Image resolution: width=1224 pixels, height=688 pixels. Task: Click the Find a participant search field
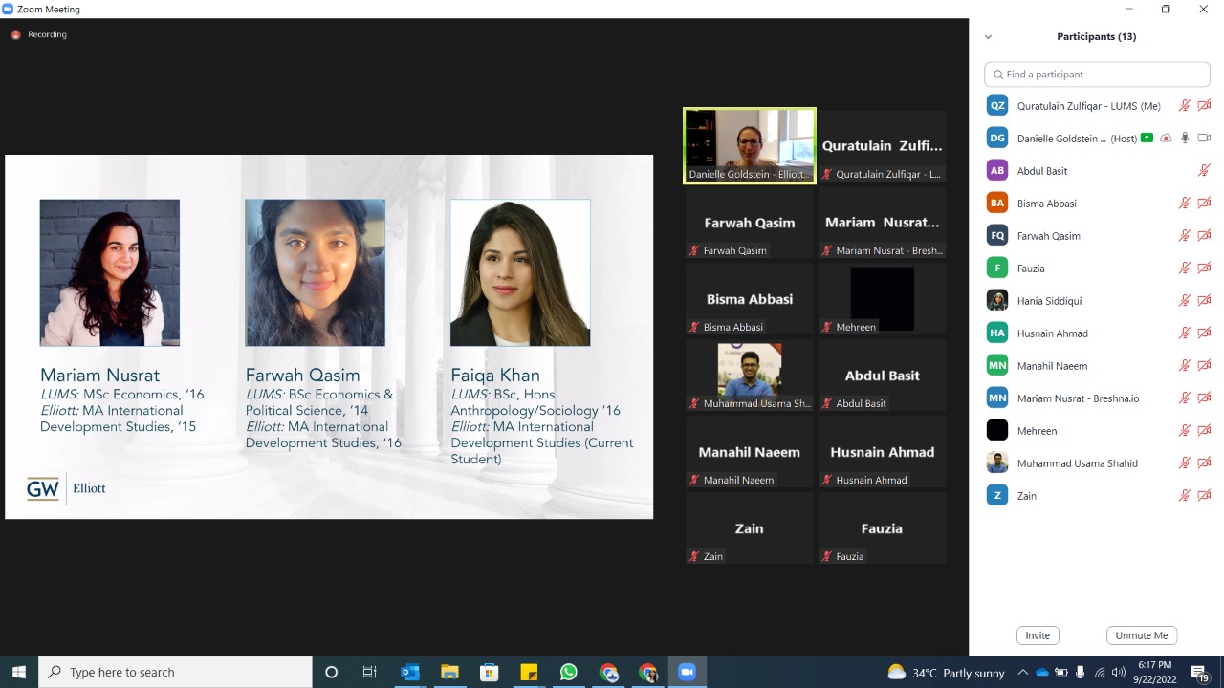pyautogui.click(x=1097, y=75)
